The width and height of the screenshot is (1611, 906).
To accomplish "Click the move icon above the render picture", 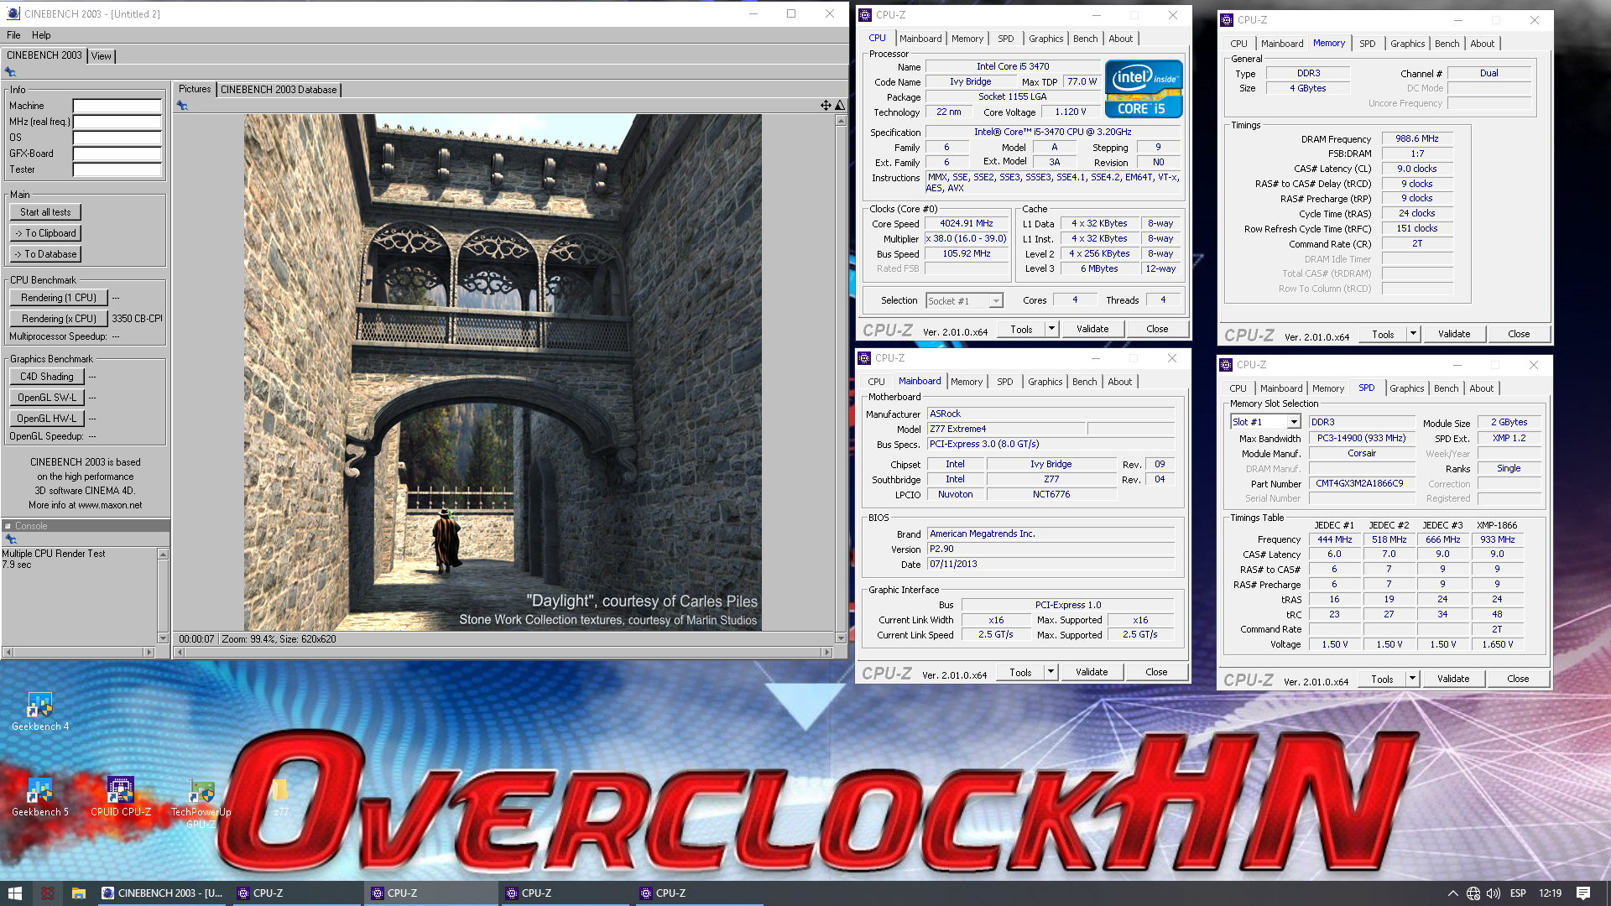I will [826, 105].
